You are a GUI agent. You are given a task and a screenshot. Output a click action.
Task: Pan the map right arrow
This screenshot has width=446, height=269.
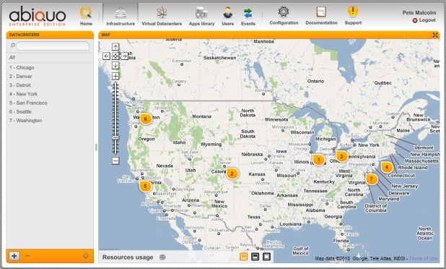[x=125, y=56]
